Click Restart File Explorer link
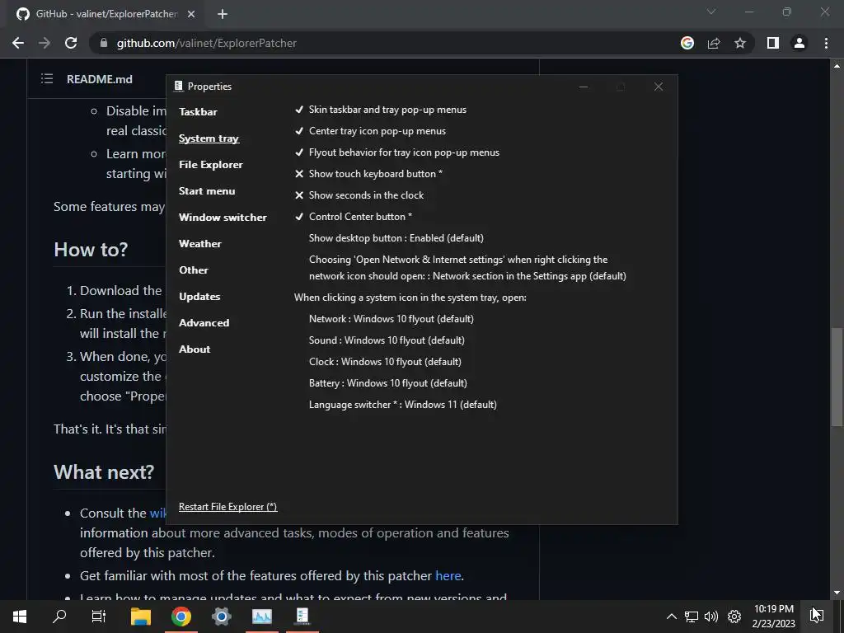The height and width of the screenshot is (633, 844). (227, 507)
